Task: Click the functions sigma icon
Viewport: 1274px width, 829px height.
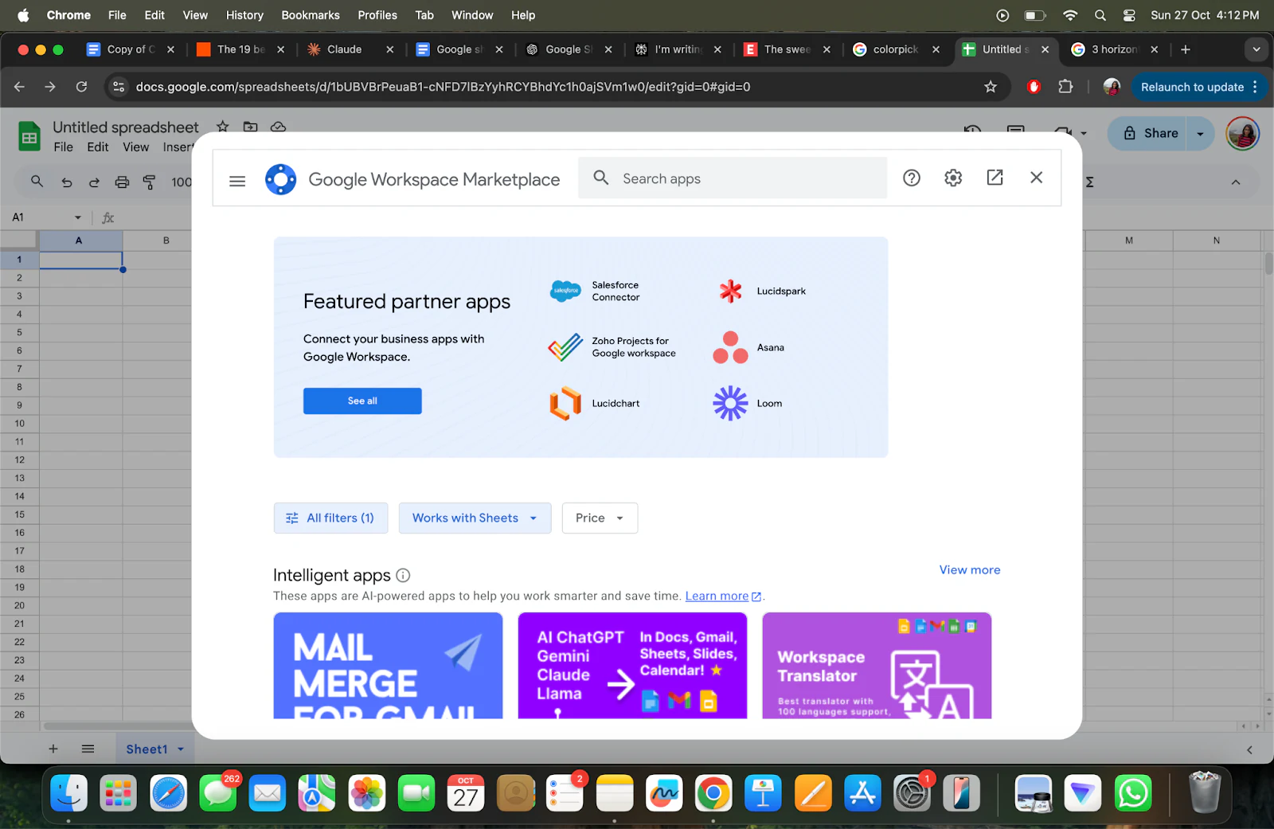Action: pyautogui.click(x=1089, y=182)
